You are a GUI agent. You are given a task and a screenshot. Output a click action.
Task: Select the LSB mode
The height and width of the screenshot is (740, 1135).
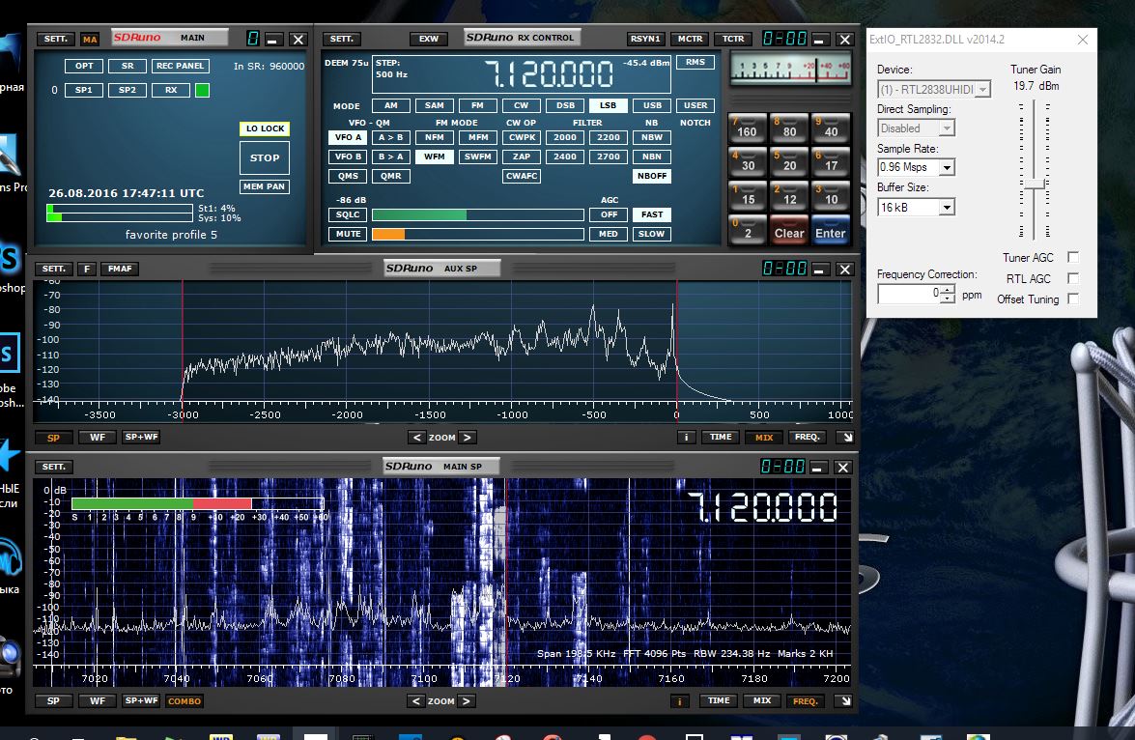[608, 105]
